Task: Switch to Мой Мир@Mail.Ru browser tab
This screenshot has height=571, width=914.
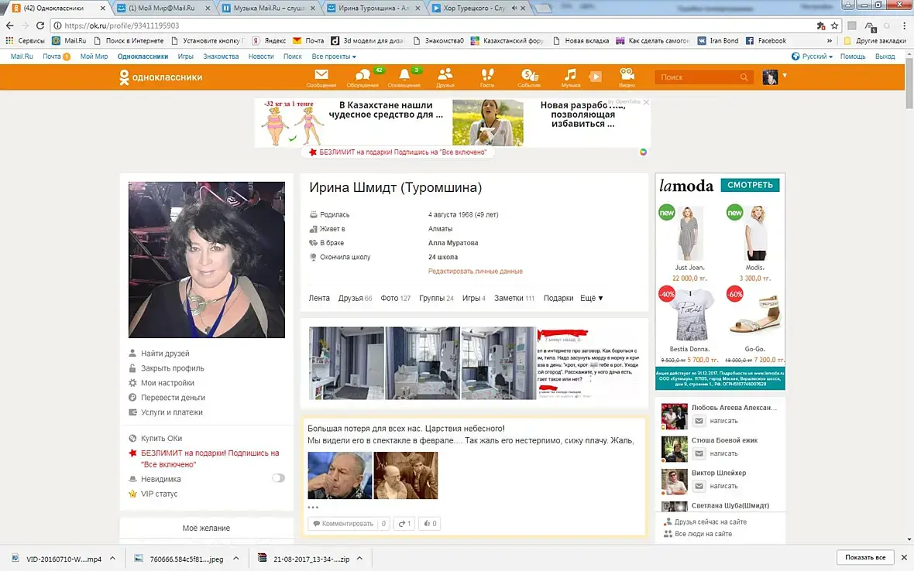Action: pyautogui.click(x=164, y=9)
